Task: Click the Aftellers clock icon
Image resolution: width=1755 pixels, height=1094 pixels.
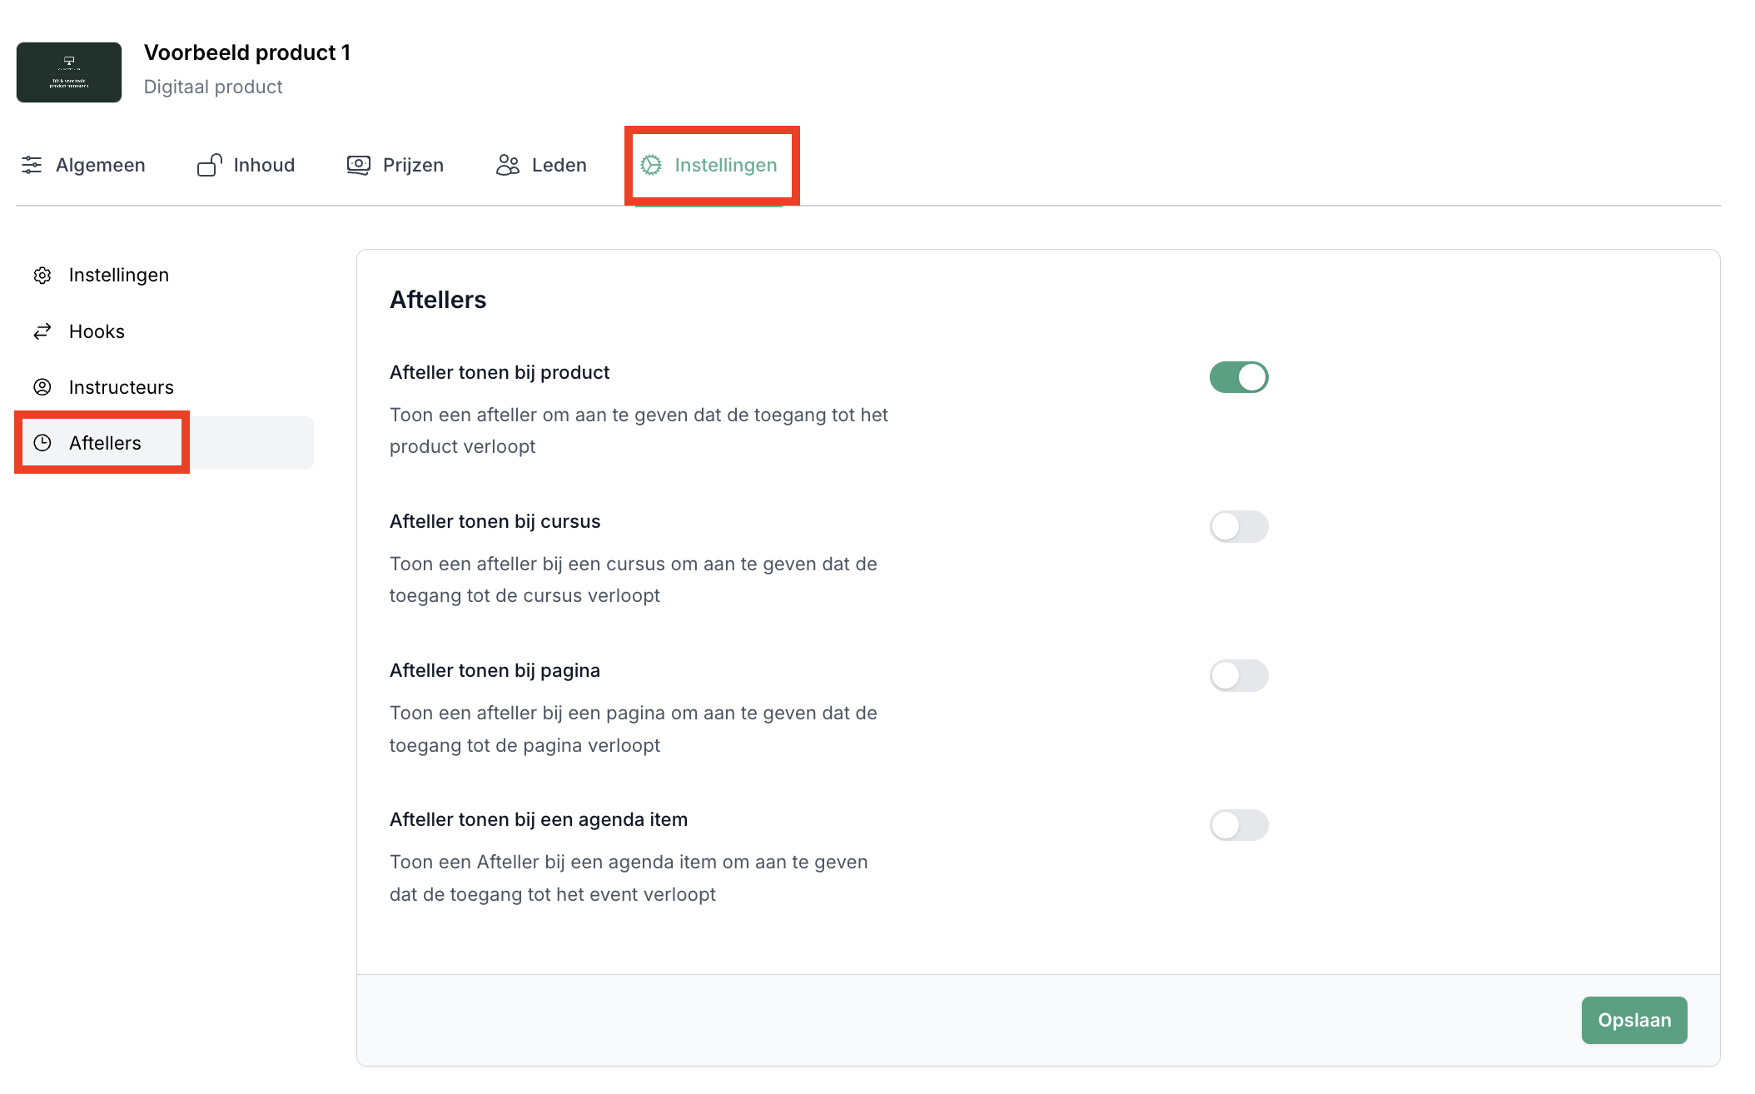Action: (x=42, y=443)
